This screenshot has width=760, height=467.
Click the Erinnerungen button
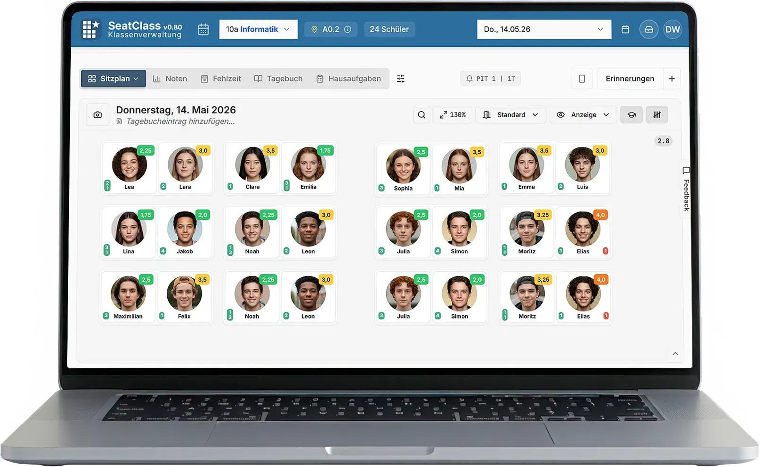pos(630,79)
